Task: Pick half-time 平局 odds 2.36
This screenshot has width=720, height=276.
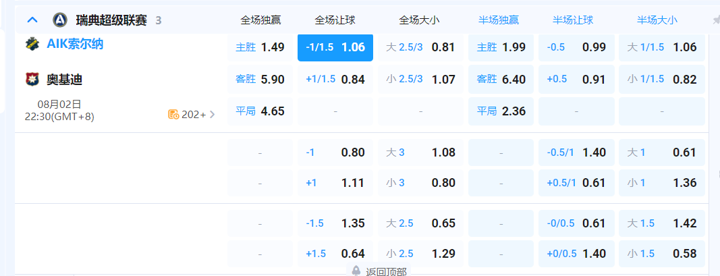Action: coord(501,111)
